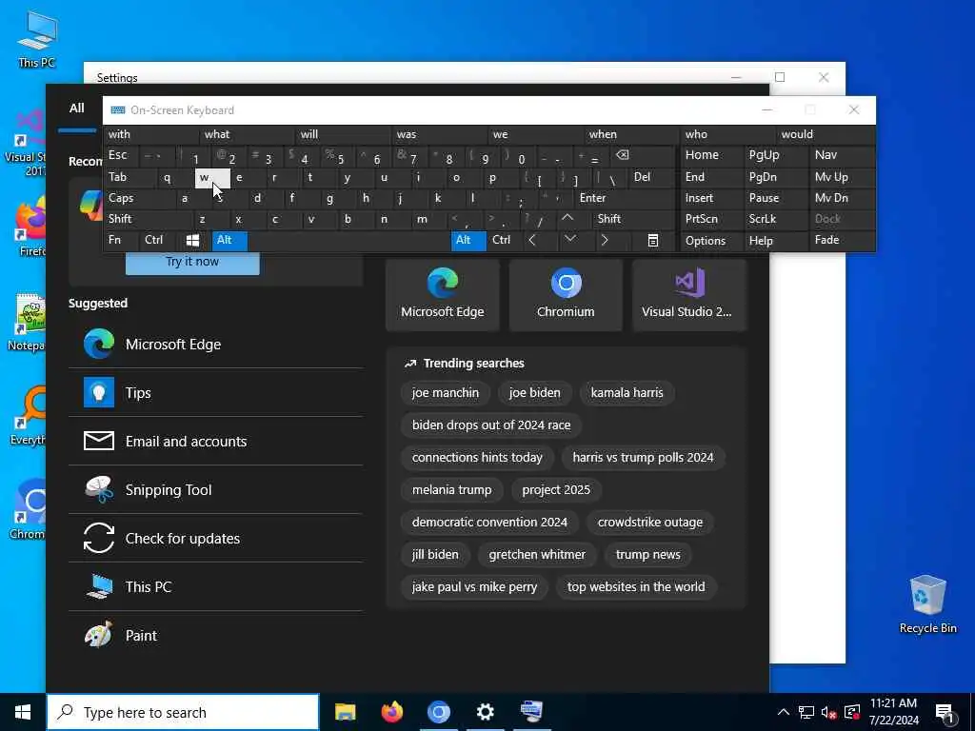Image resolution: width=975 pixels, height=731 pixels.
Task: Search trending 'project 2025'
Action: (x=556, y=490)
